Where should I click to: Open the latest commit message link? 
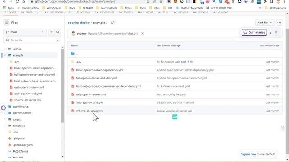[113, 34]
